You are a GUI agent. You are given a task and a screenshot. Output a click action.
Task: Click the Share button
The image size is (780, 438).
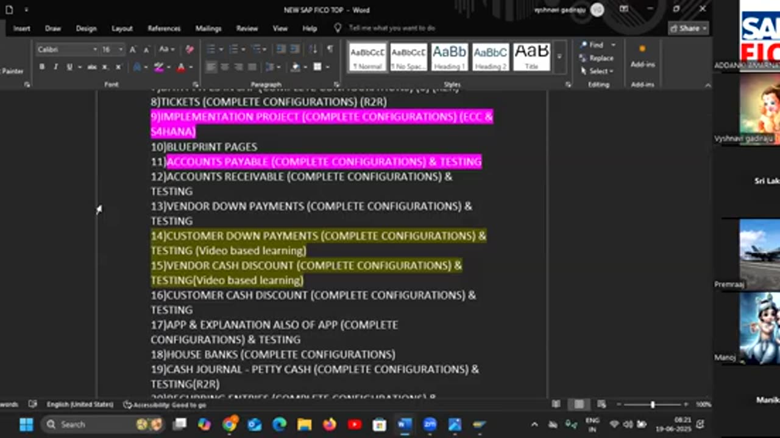(x=689, y=28)
